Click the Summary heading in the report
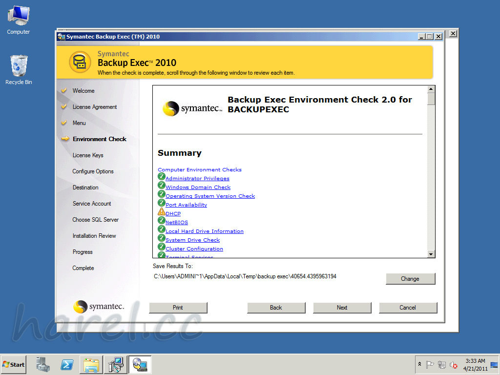 click(180, 153)
